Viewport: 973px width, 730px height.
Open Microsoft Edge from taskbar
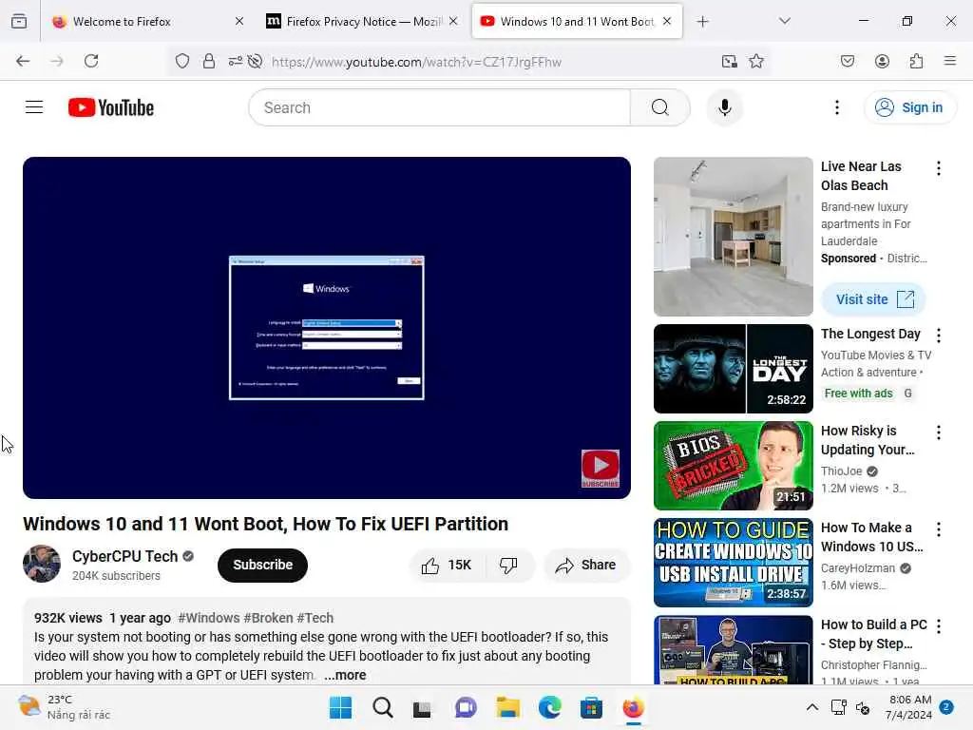[550, 707]
